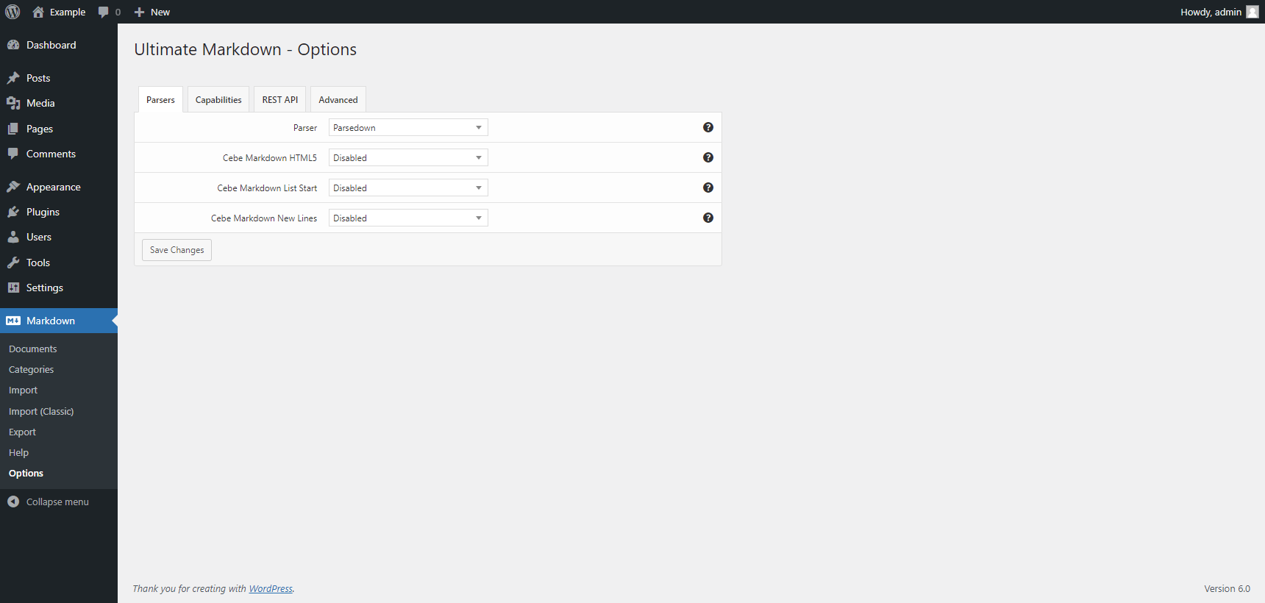Open the Parser dropdown set to Parsedown

point(408,127)
